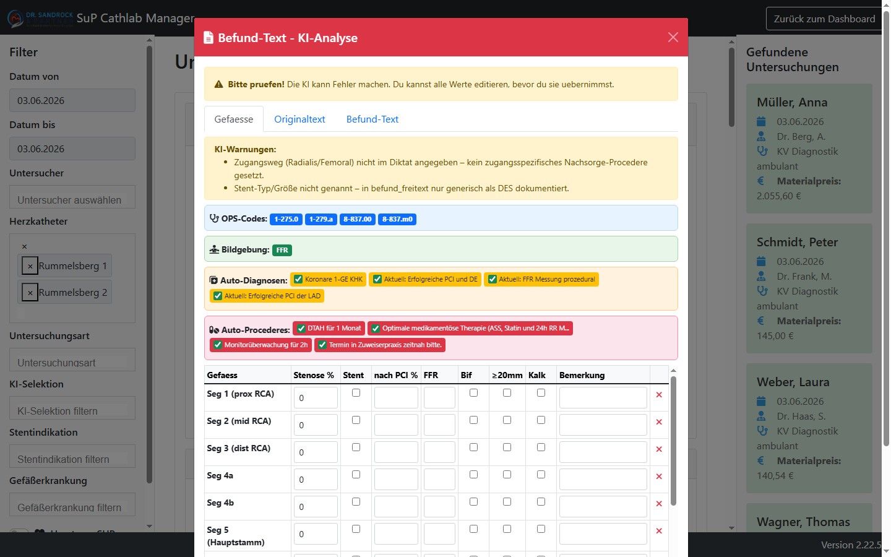Switch to the Originaltext tab
Viewport: 891px width, 557px height.
coord(299,119)
